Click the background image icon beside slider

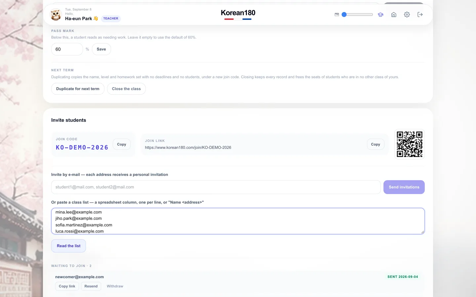coord(337,15)
